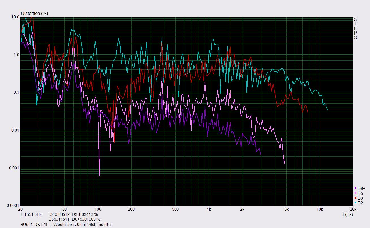Click the "0.001" Y-axis label
The image size is (370, 228).
(14, 168)
